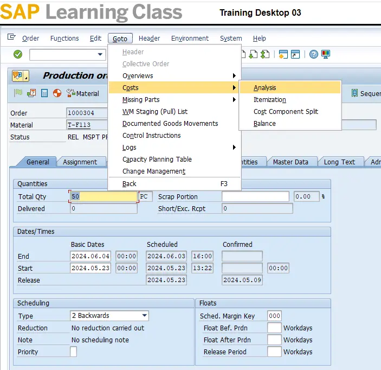The image size is (381, 370).
Task: Click the green flag release icon
Action: click(18, 93)
